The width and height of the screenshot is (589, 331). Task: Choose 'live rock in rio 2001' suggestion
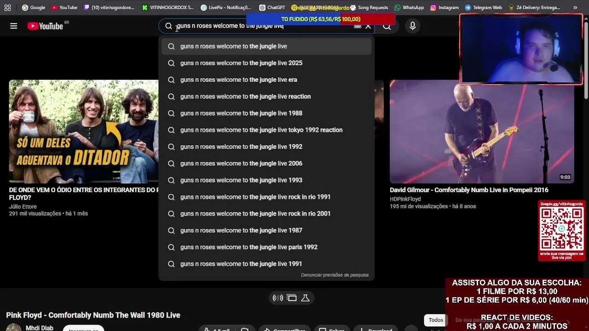266,214
